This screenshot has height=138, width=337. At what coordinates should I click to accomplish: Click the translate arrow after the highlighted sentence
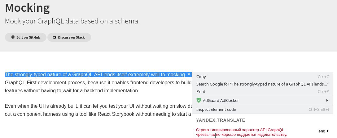(x=189, y=74)
